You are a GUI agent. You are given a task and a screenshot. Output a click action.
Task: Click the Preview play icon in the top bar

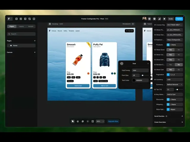pyautogui.click(x=164, y=19)
